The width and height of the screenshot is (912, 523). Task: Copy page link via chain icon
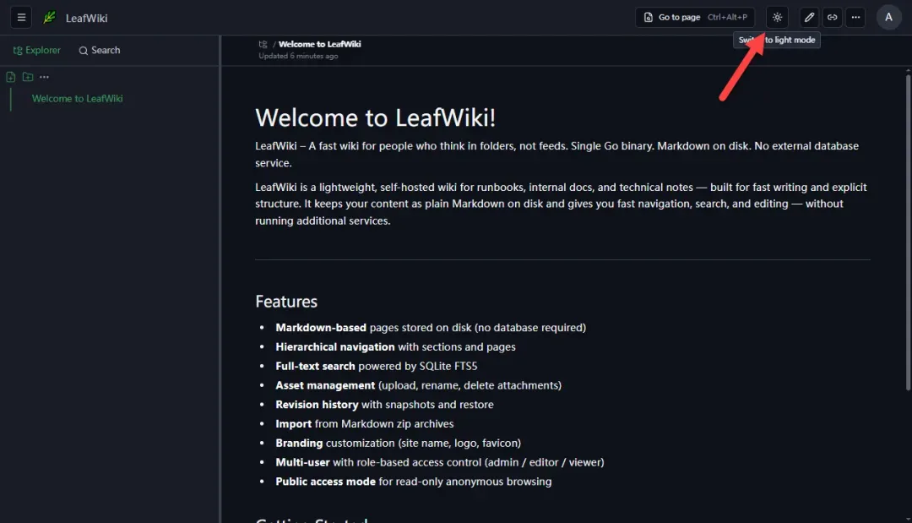(x=833, y=18)
